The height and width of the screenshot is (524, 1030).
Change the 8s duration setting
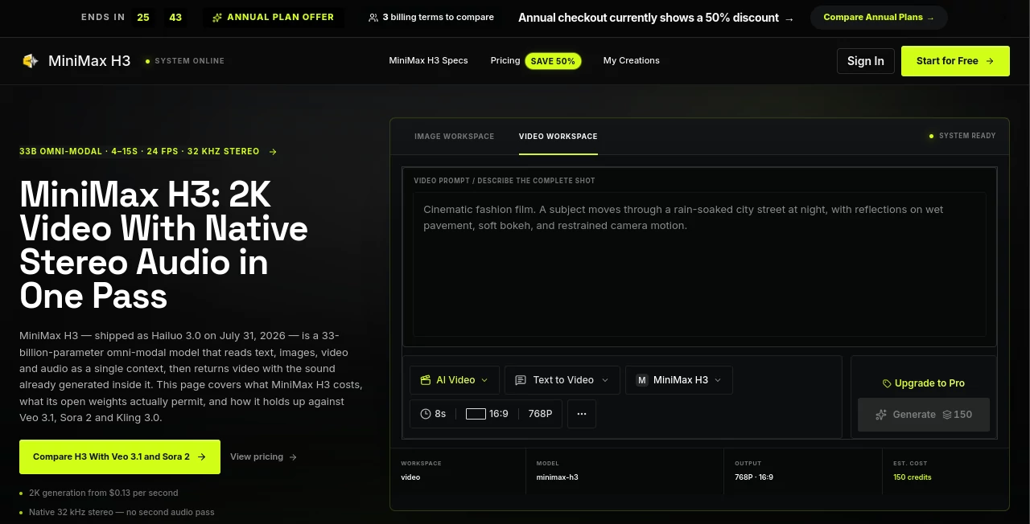point(433,414)
